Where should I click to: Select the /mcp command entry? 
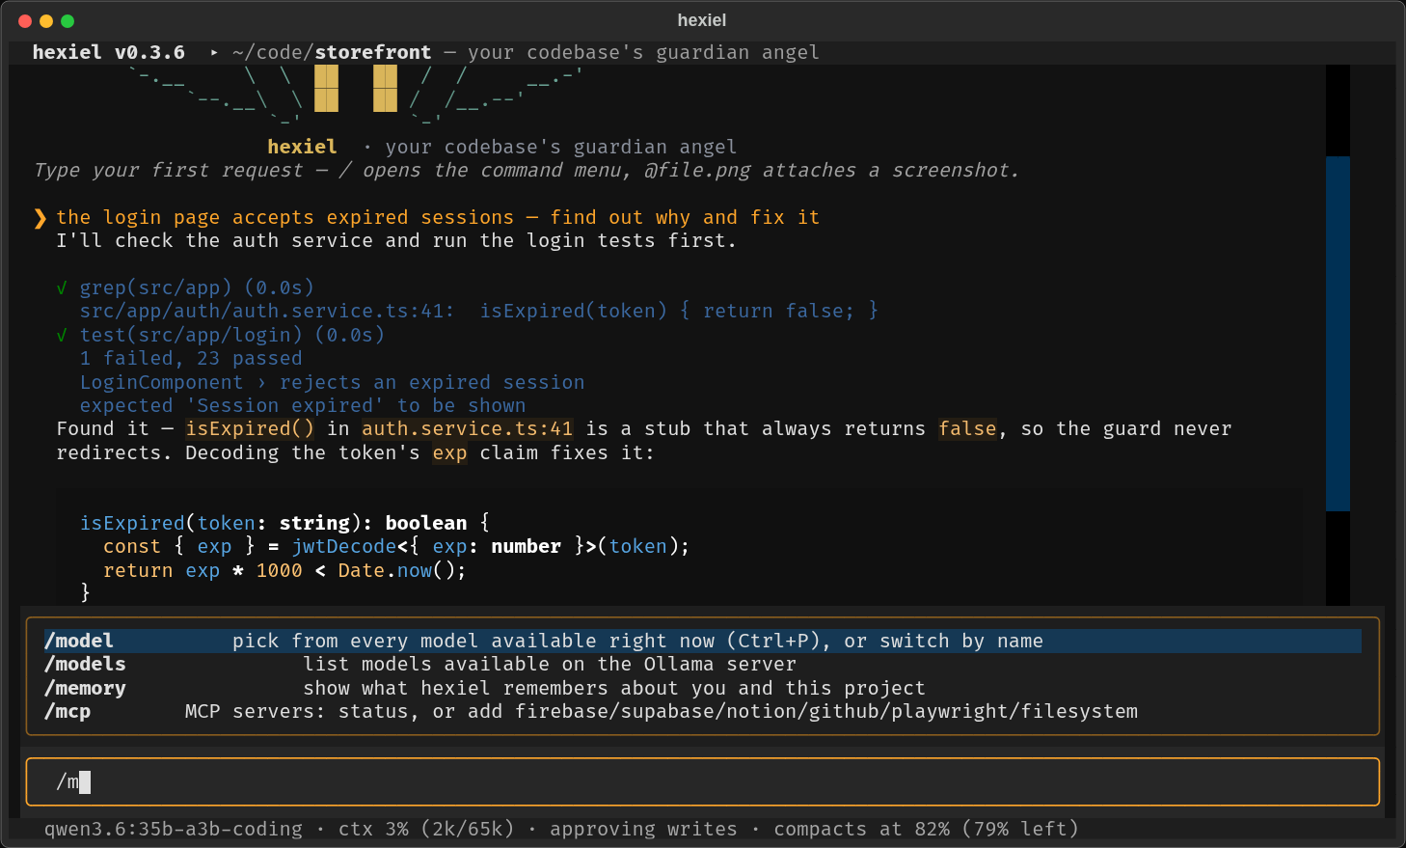pos(702,711)
